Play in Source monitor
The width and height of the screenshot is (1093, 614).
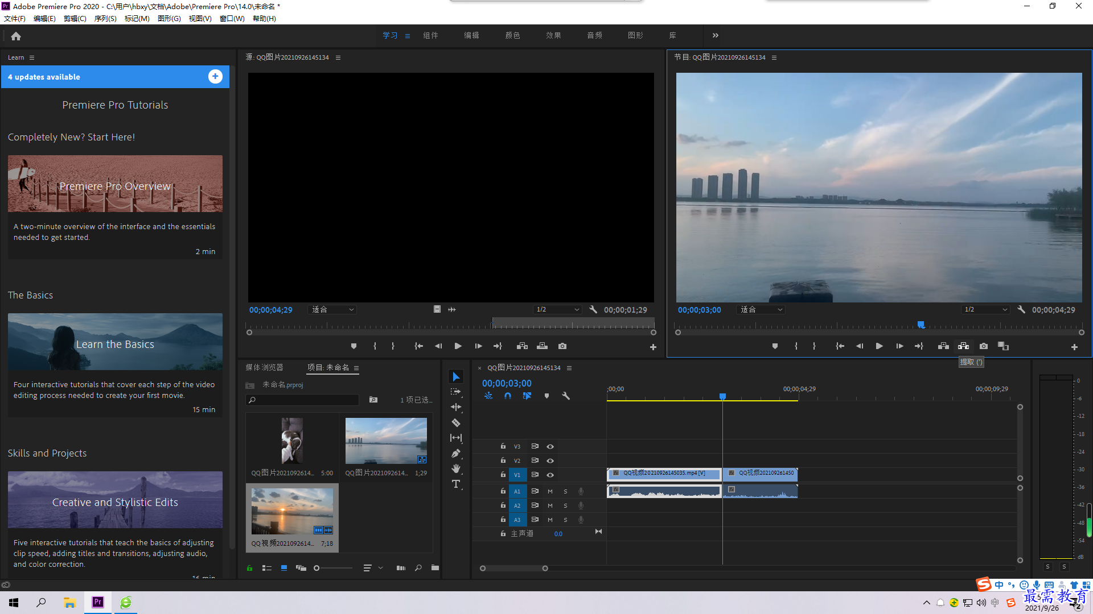click(458, 346)
